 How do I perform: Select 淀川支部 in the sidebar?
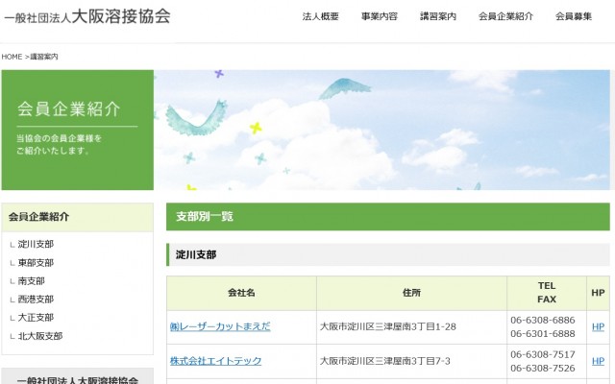pos(36,244)
